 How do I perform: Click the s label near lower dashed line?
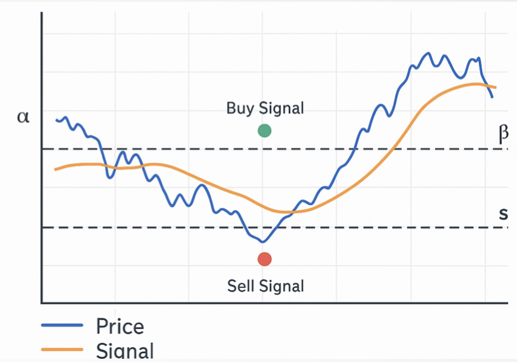(x=503, y=214)
